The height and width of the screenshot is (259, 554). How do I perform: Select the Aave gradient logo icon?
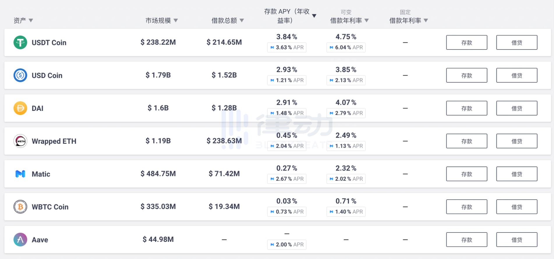(20, 240)
